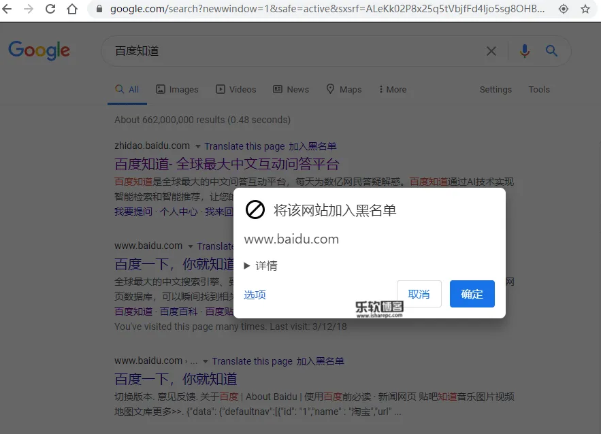Open search Settings
Image resolution: width=601 pixels, height=434 pixels.
click(x=496, y=90)
